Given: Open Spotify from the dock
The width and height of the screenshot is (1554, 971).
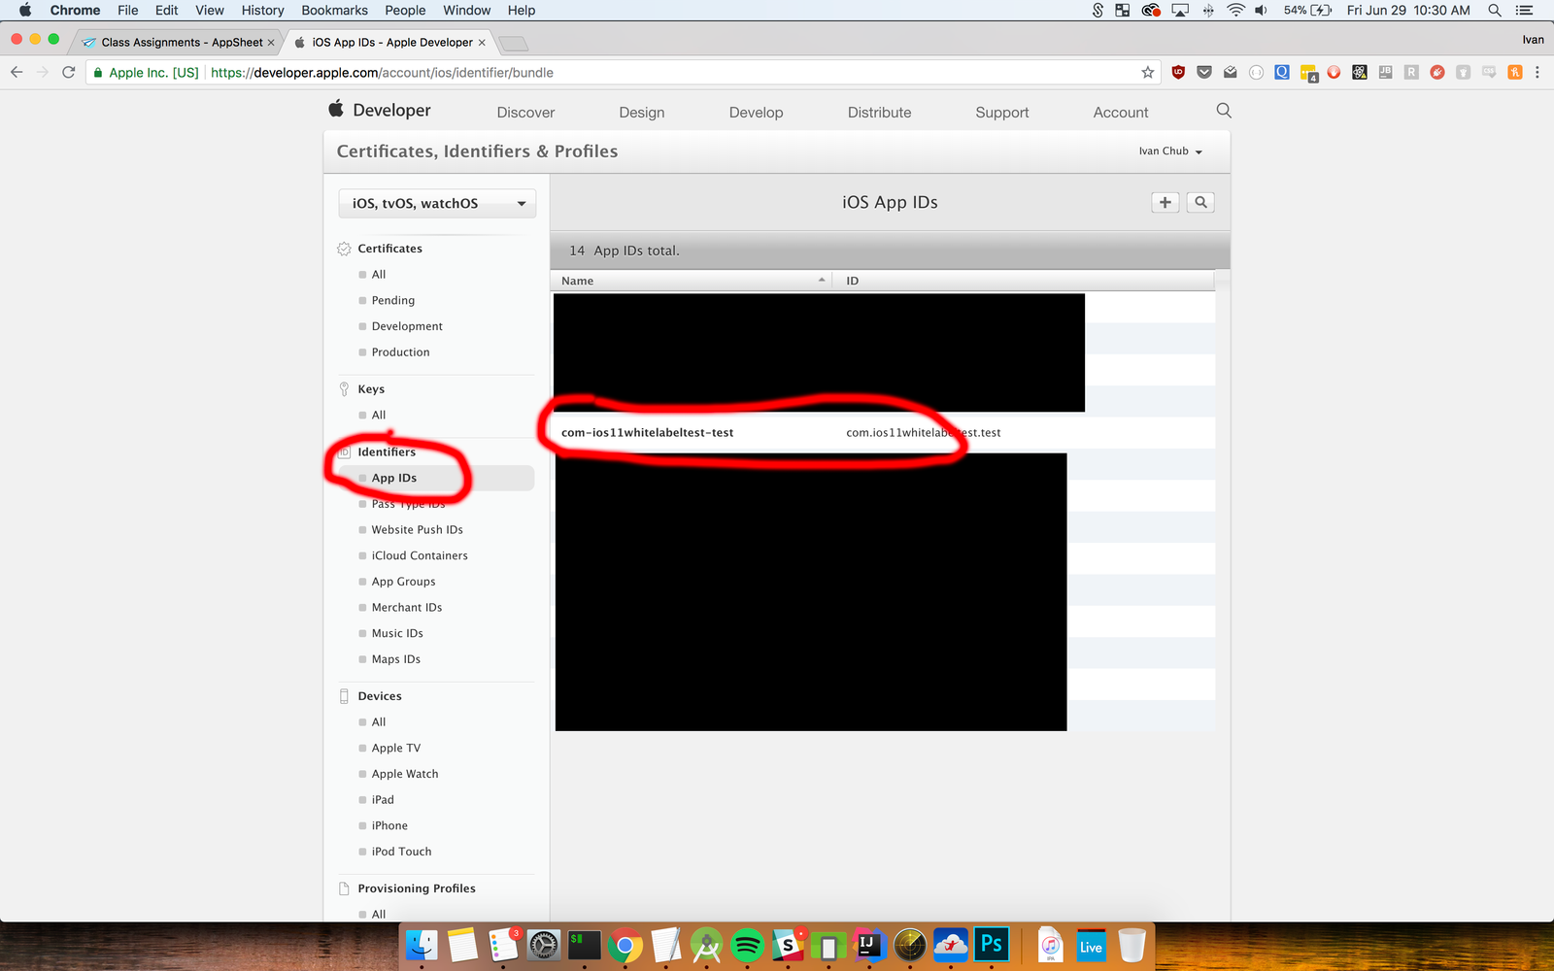Looking at the screenshot, I should coord(747,945).
